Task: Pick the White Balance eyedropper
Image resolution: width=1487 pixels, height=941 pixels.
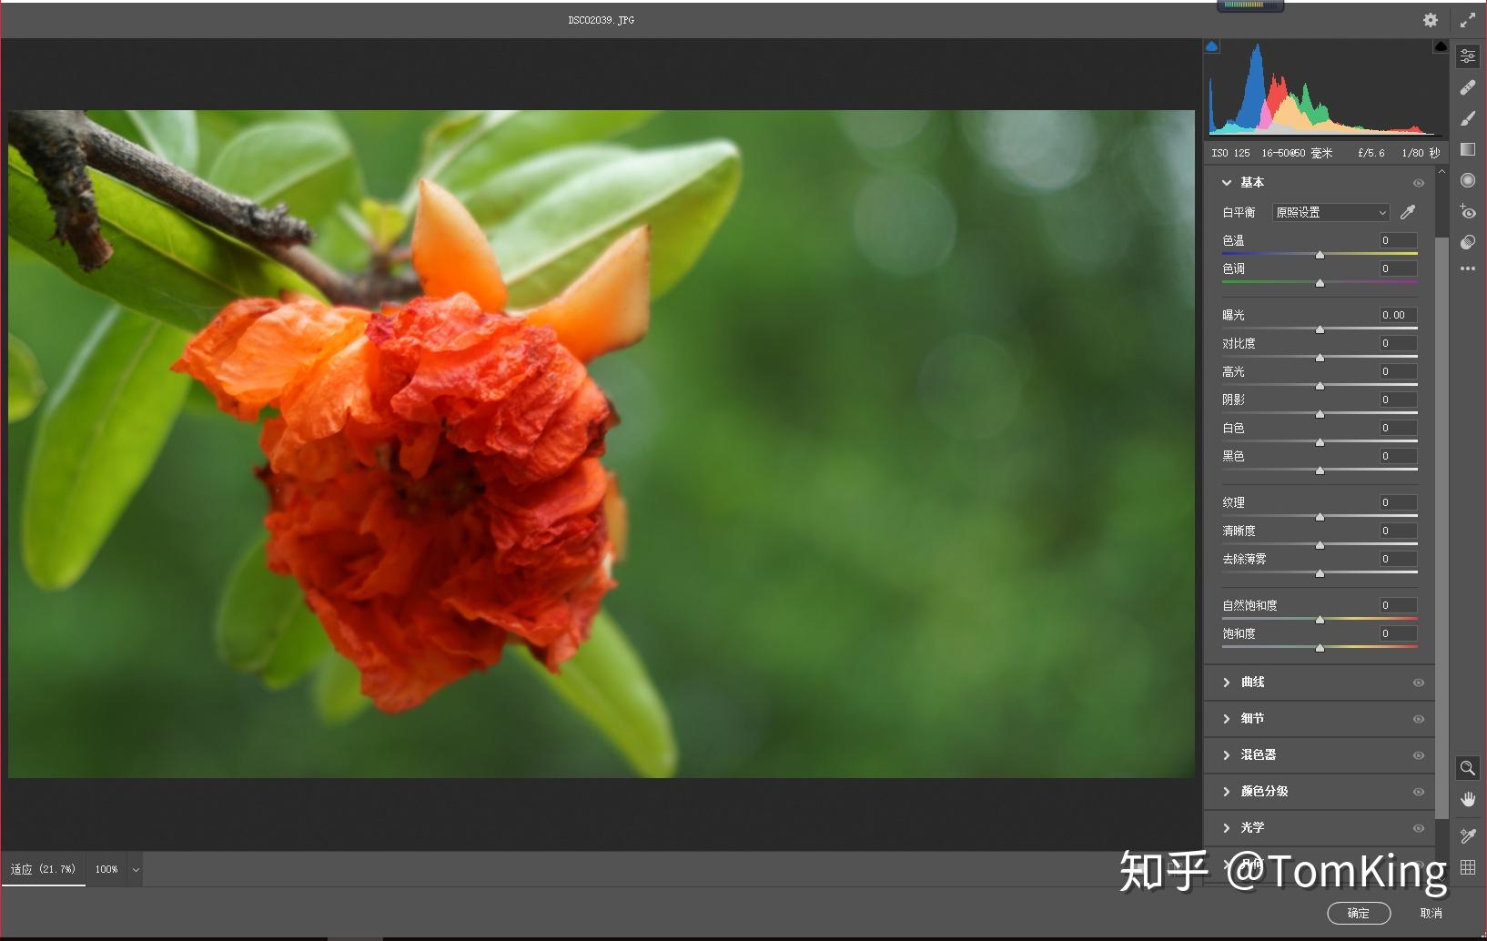Action: 1407,211
